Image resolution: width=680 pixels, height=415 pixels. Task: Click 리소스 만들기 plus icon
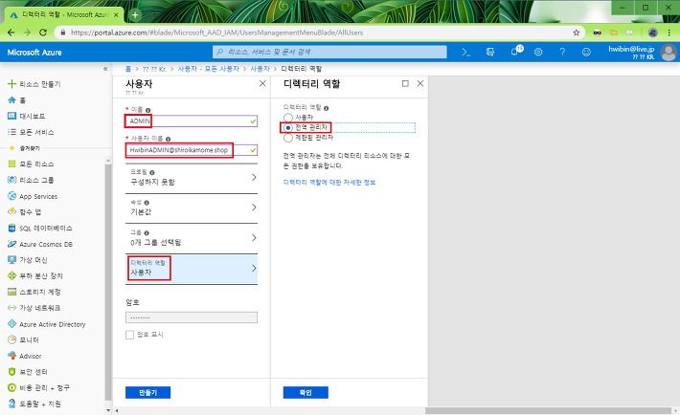tap(11, 84)
